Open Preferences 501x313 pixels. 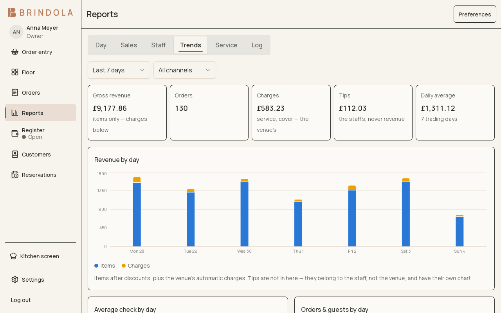click(x=475, y=14)
